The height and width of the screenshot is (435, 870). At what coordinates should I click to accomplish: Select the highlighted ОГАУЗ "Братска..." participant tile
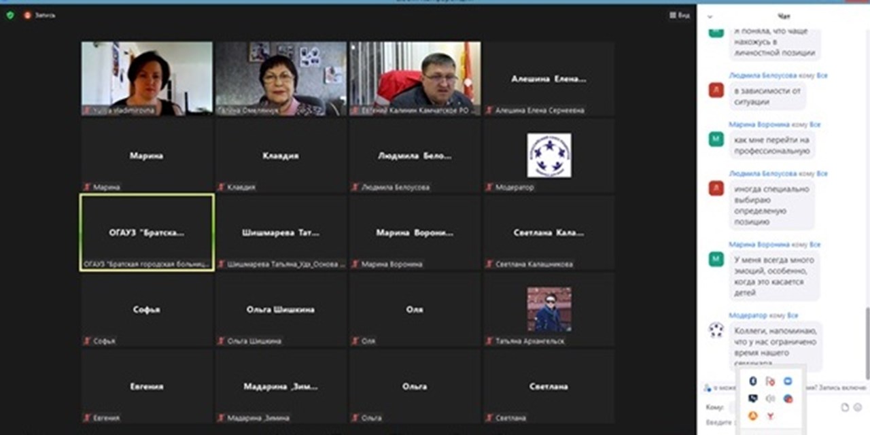click(x=147, y=232)
